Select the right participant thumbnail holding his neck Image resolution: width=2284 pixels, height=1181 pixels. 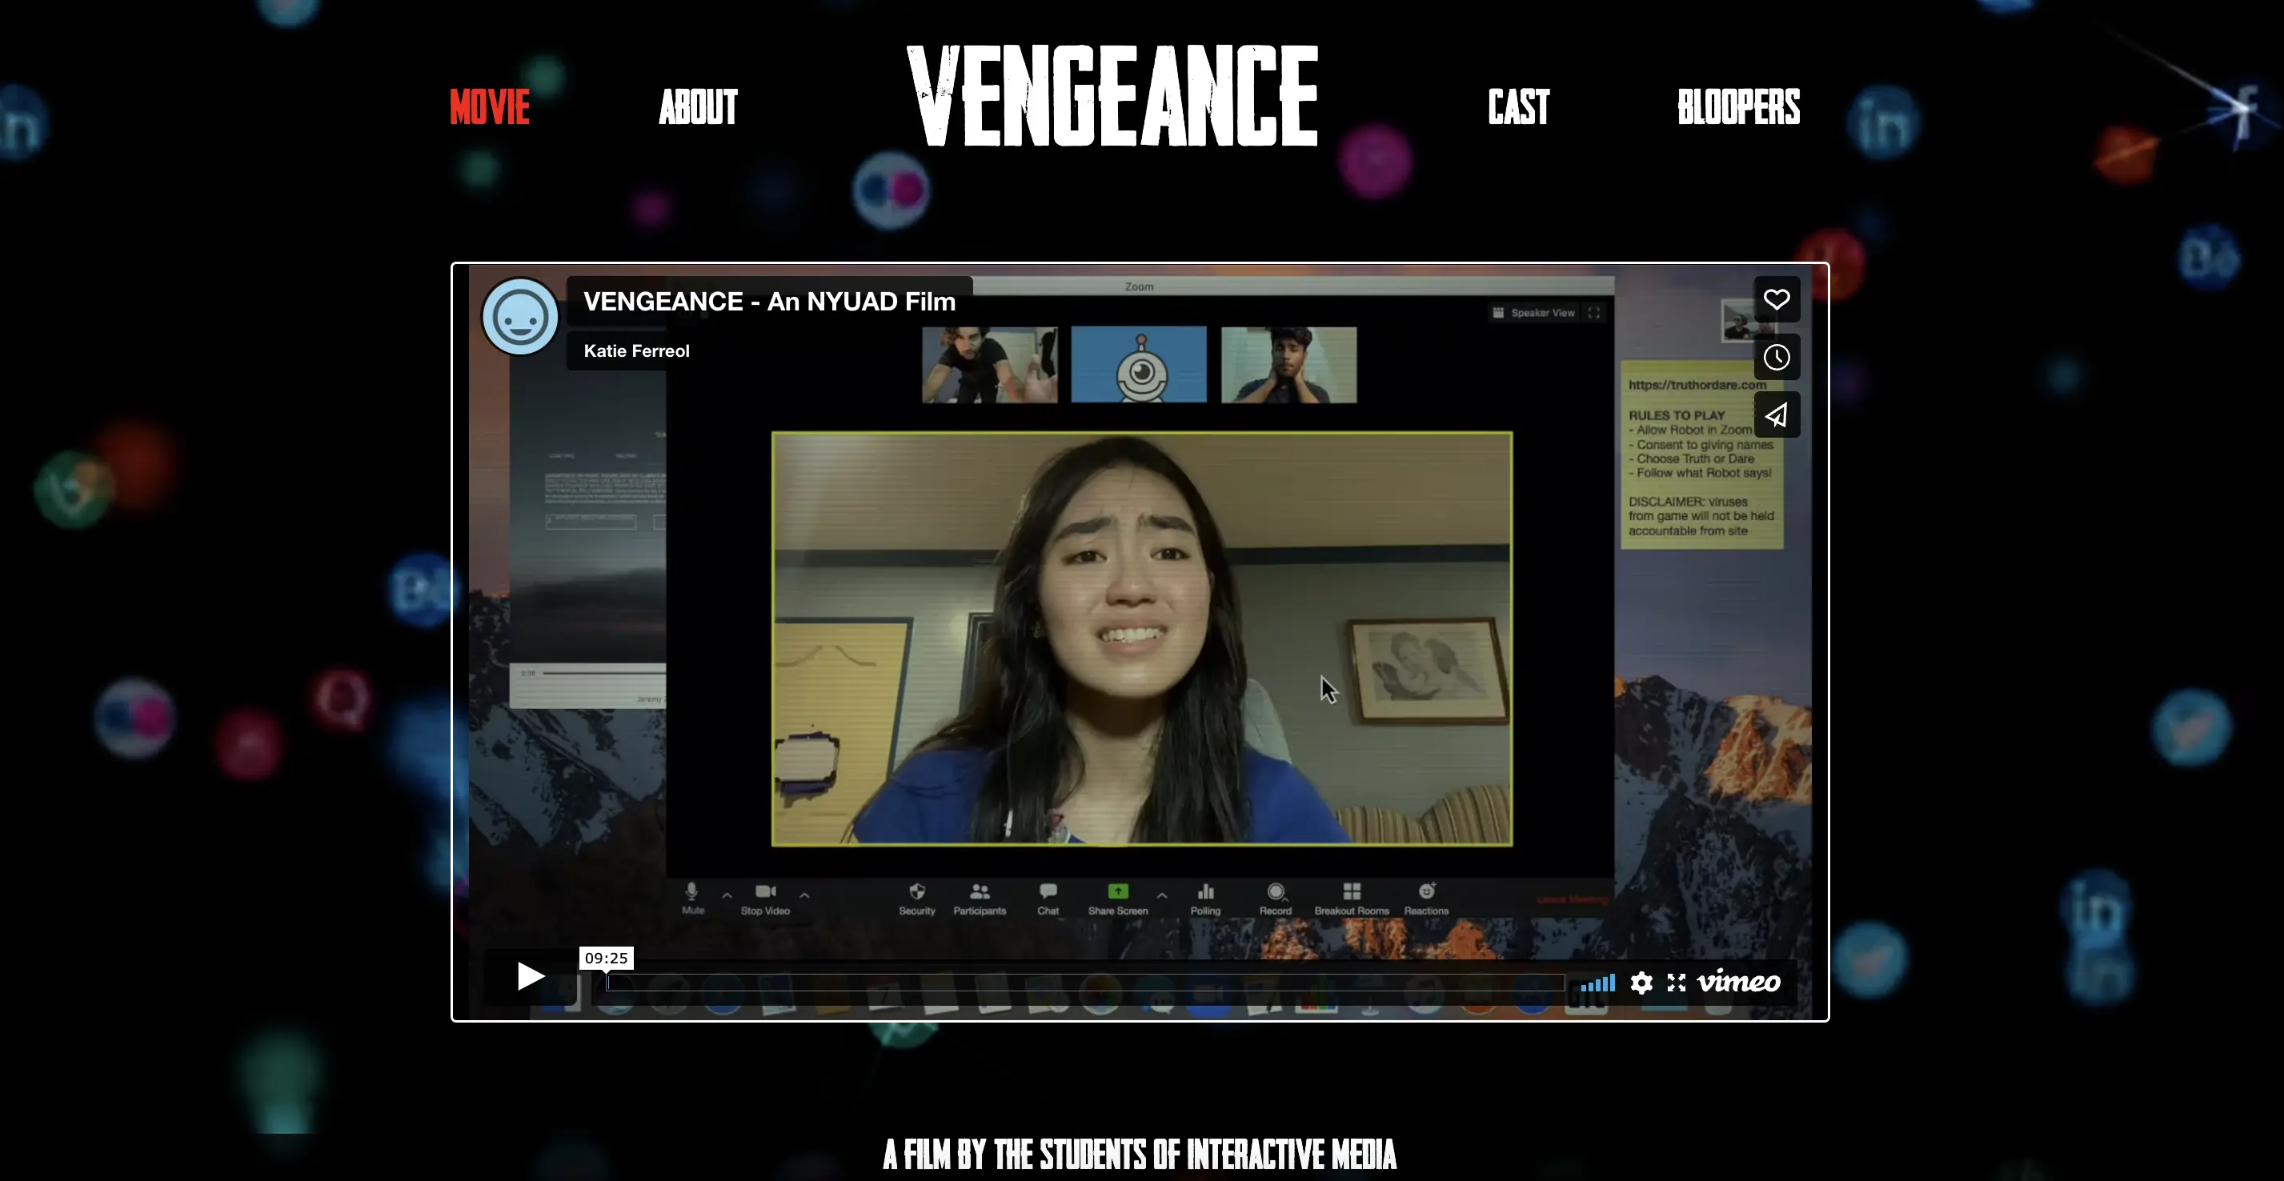click(1288, 364)
